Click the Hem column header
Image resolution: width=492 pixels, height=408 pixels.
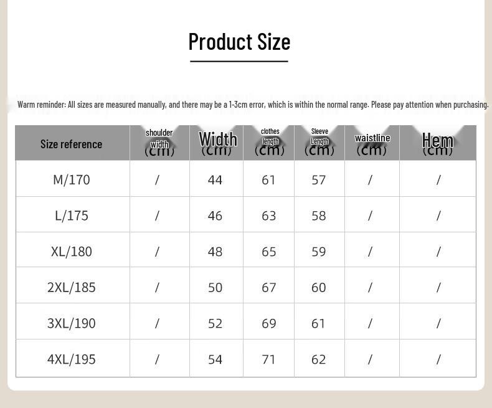click(x=438, y=143)
